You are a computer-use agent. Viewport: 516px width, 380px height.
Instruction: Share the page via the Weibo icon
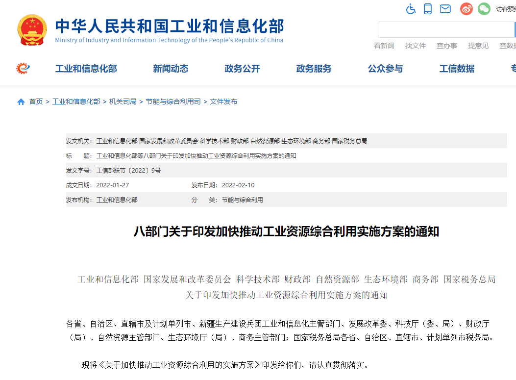(466, 8)
